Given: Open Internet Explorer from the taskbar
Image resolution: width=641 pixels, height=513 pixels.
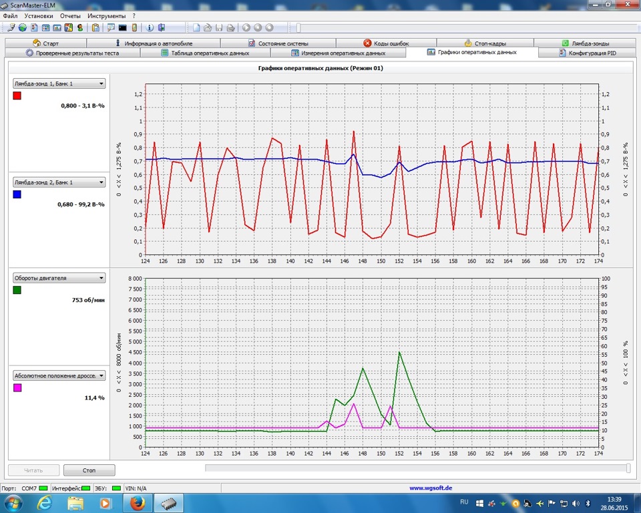Looking at the screenshot, I should pyautogui.click(x=45, y=502).
